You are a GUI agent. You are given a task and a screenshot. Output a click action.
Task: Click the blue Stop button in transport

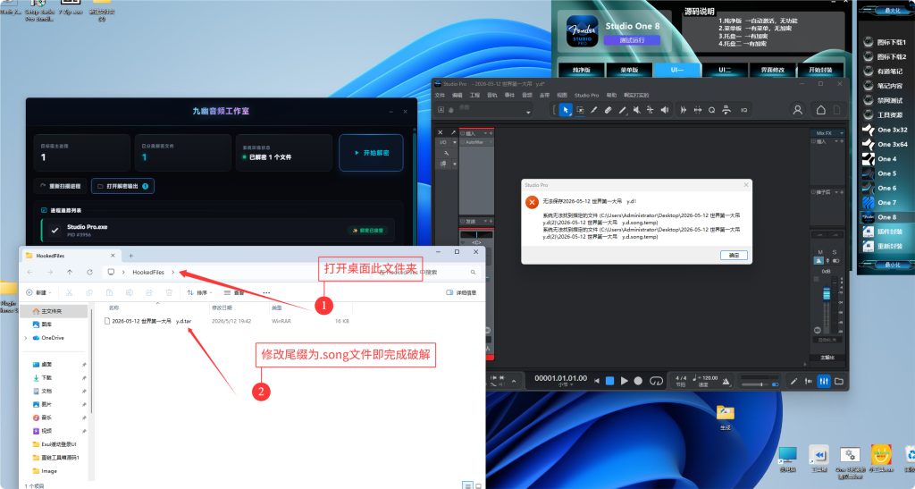click(x=609, y=381)
